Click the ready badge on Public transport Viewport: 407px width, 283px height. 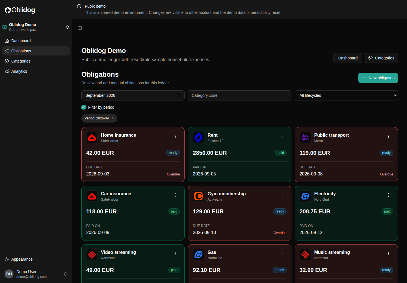386,153
